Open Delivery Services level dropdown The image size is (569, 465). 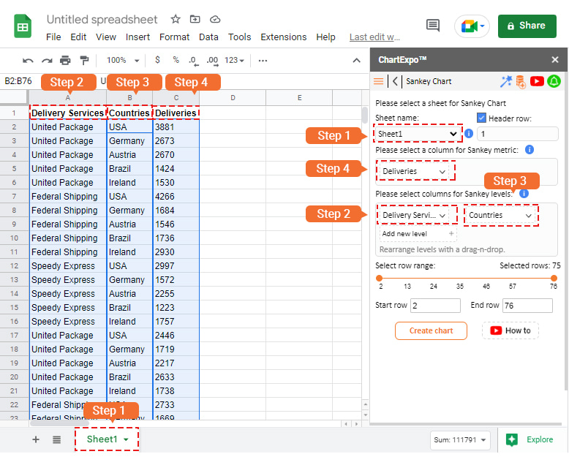click(414, 215)
